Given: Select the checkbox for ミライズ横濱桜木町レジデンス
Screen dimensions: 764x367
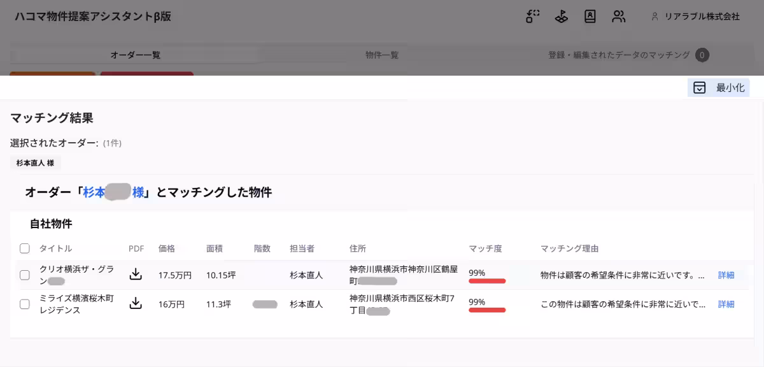Looking at the screenshot, I should click(24, 304).
